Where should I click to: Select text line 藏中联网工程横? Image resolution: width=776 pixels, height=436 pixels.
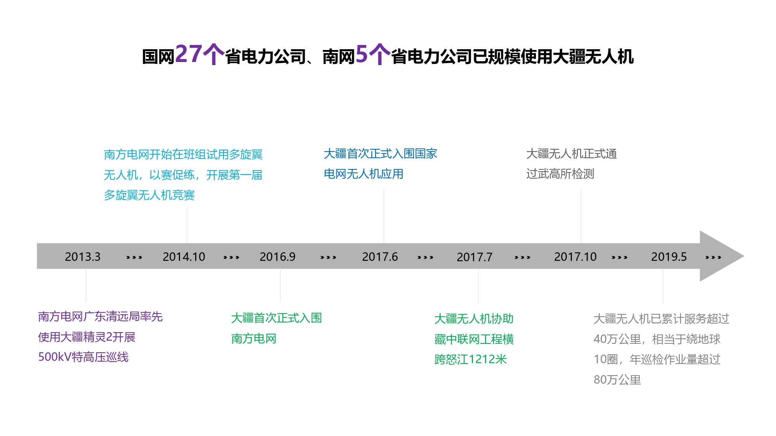click(474, 339)
